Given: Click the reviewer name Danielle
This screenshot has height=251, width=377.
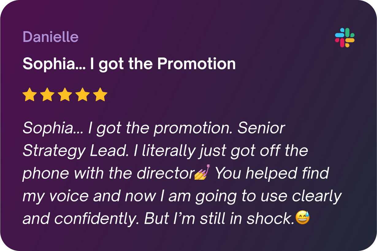Looking at the screenshot, I should (51, 37).
